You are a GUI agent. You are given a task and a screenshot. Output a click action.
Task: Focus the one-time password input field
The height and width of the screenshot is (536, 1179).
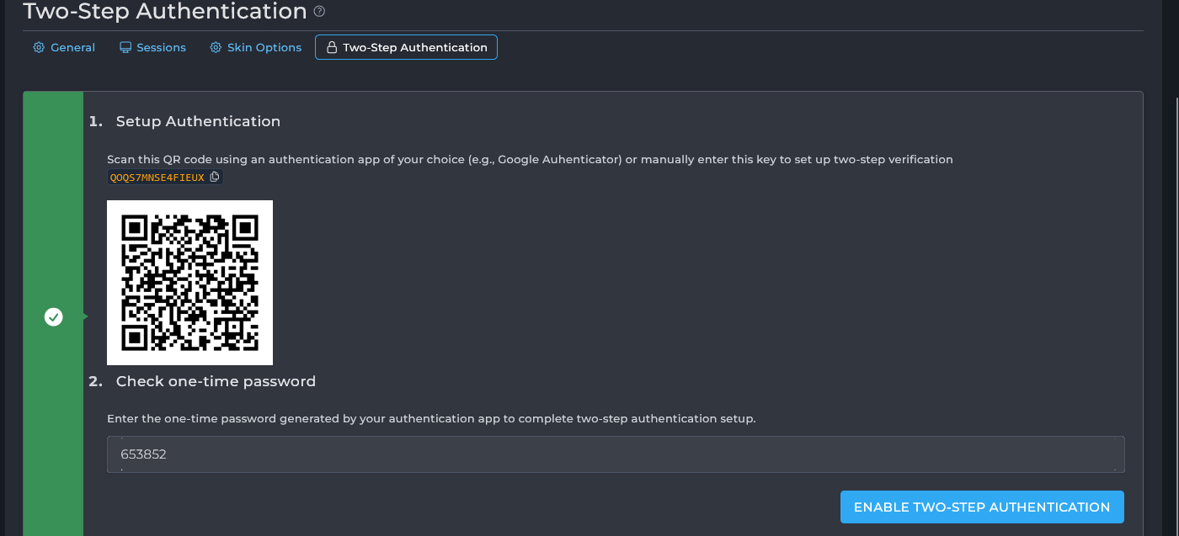615,454
